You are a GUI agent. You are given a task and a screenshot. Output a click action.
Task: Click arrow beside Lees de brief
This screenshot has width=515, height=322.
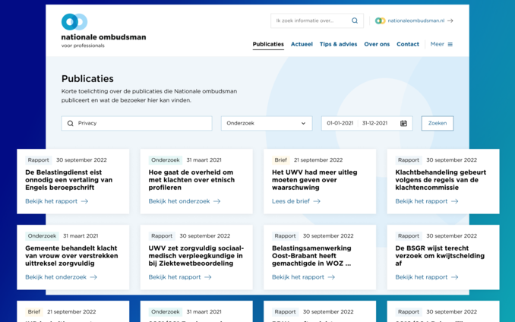317,201
